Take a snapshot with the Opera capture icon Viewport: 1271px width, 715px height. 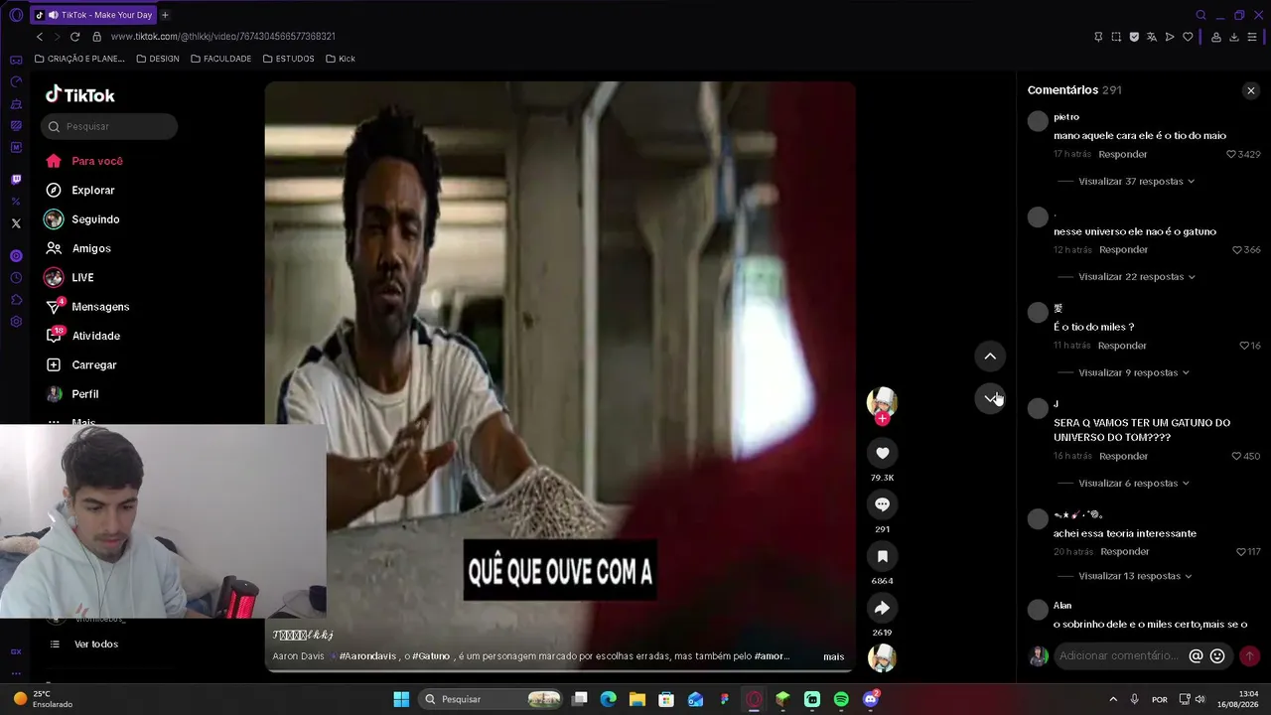tap(1116, 37)
